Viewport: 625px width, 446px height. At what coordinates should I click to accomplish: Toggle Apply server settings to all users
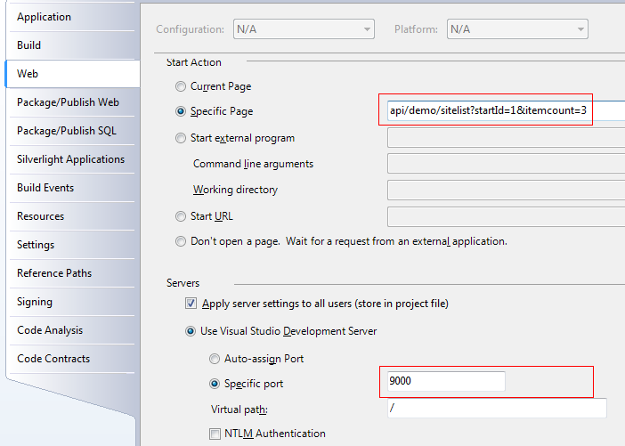pyautogui.click(x=191, y=304)
